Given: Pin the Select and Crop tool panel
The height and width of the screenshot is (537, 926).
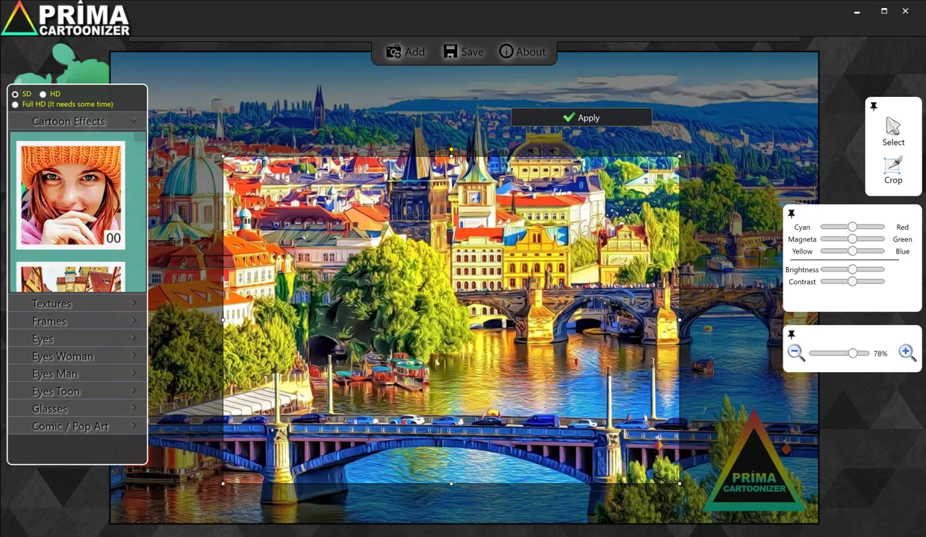Looking at the screenshot, I should coord(873,107).
